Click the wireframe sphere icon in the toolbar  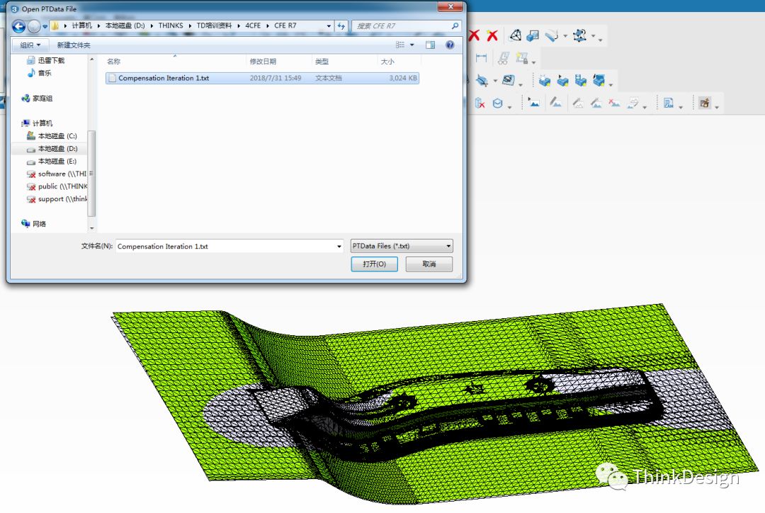coord(516,35)
